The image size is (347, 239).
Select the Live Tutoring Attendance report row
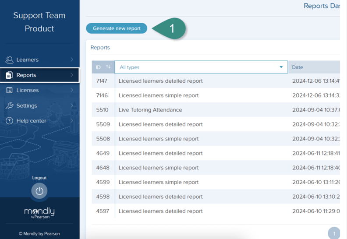point(150,110)
